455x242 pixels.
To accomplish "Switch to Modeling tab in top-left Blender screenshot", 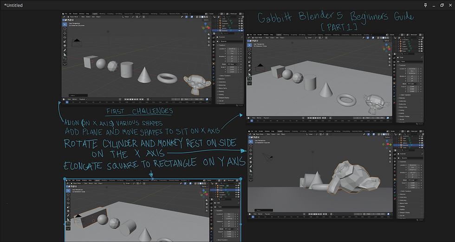I will (102, 13).
